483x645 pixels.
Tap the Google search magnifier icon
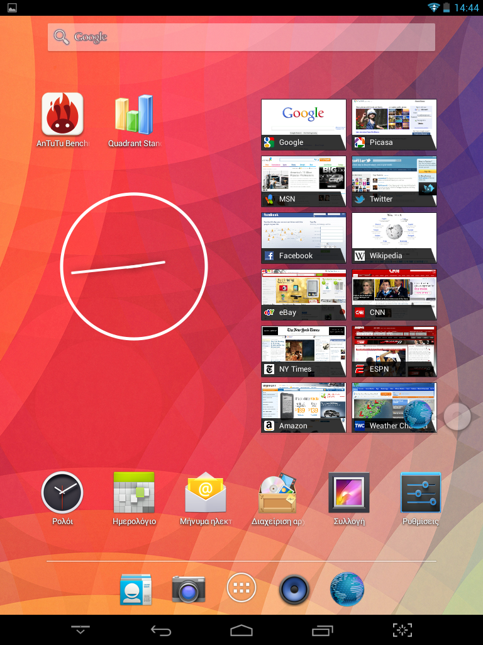pyautogui.click(x=62, y=37)
